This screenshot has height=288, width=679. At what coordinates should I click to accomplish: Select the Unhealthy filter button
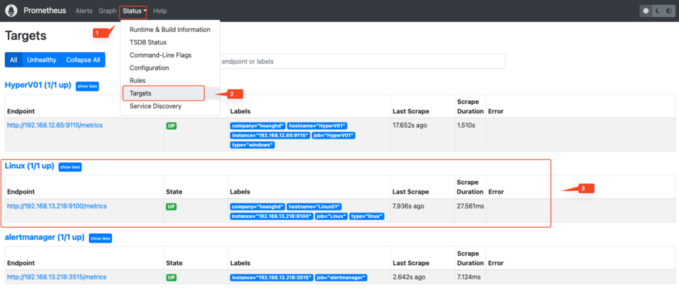(x=42, y=60)
